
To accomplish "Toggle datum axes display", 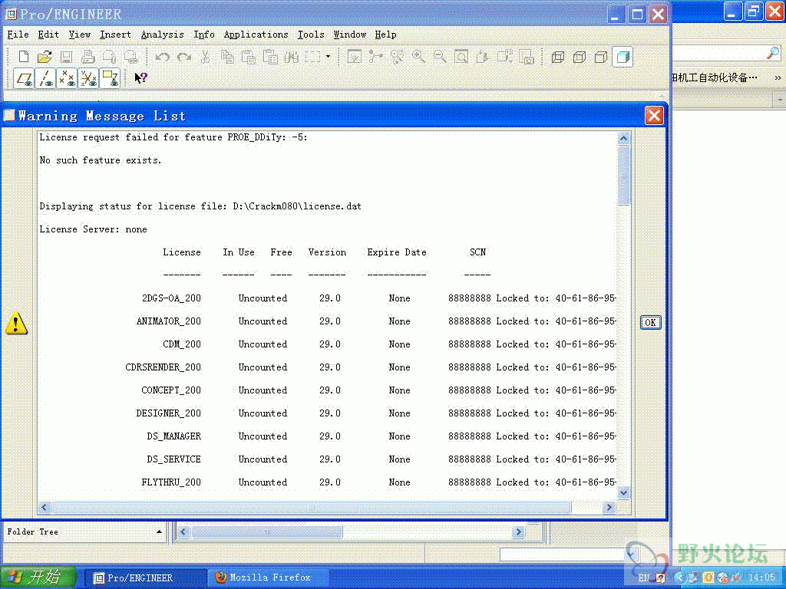I will pyautogui.click(x=45, y=79).
